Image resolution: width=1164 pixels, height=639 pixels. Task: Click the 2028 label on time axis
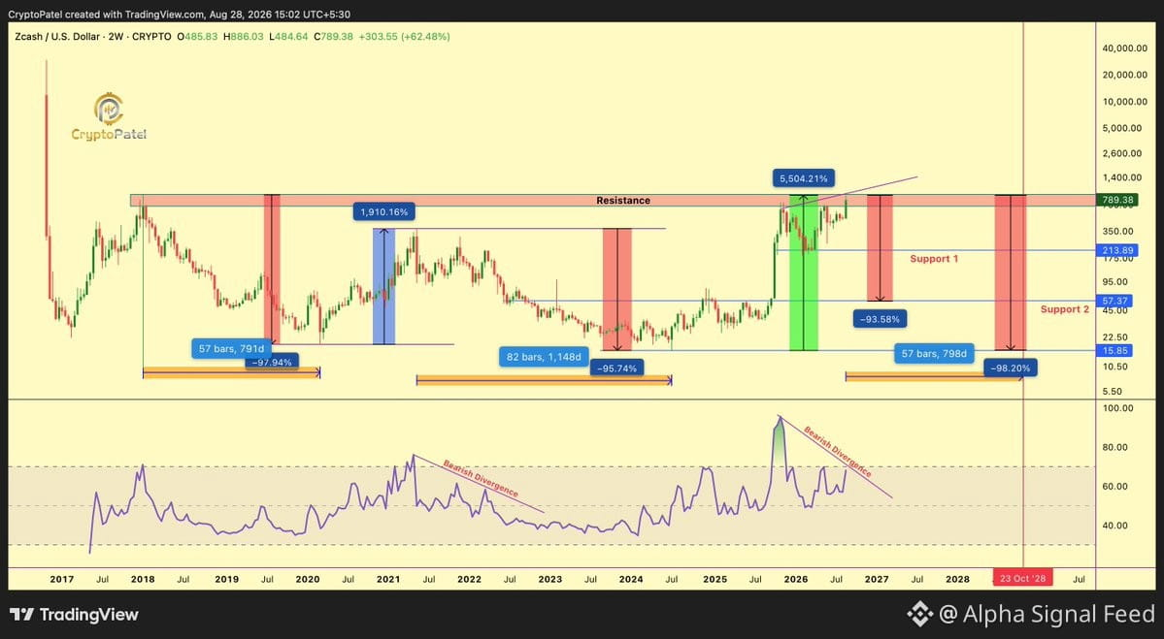pyautogui.click(x=957, y=579)
